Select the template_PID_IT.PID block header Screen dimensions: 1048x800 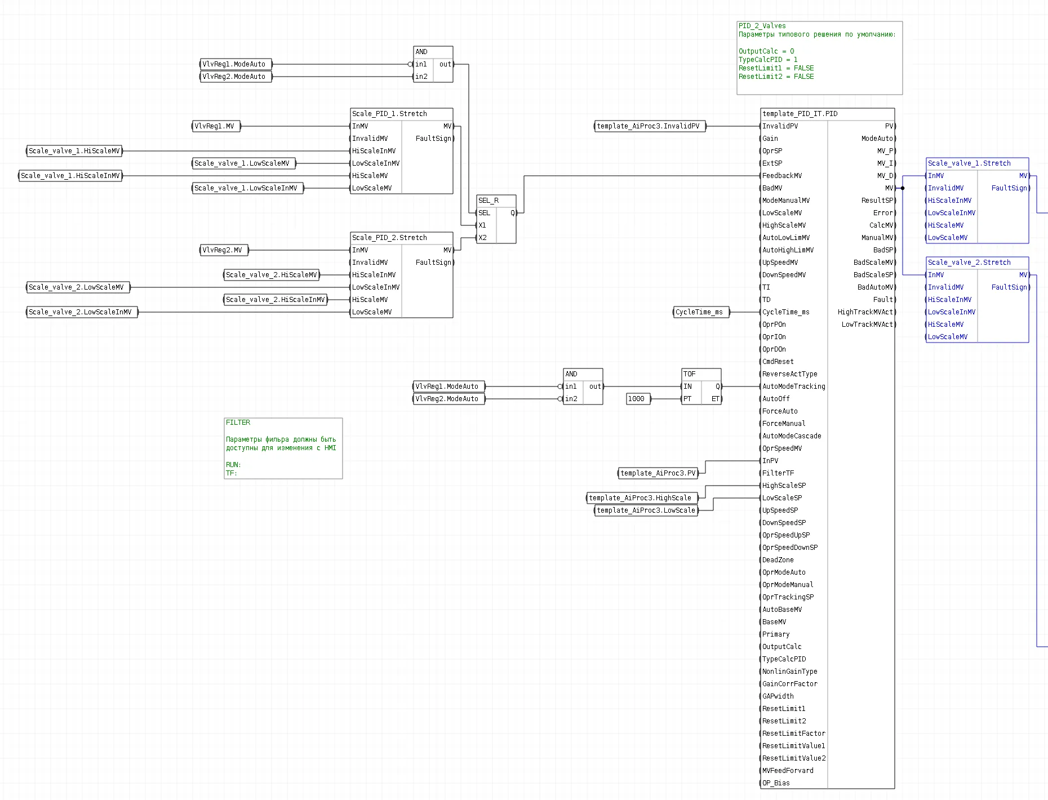click(x=828, y=114)
